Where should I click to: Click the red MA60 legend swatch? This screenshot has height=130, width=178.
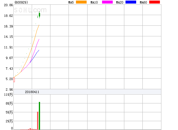[x=155, y=2]
